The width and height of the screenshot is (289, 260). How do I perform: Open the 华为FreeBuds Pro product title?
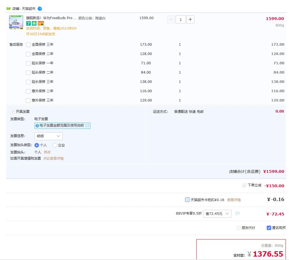(51, 18)
